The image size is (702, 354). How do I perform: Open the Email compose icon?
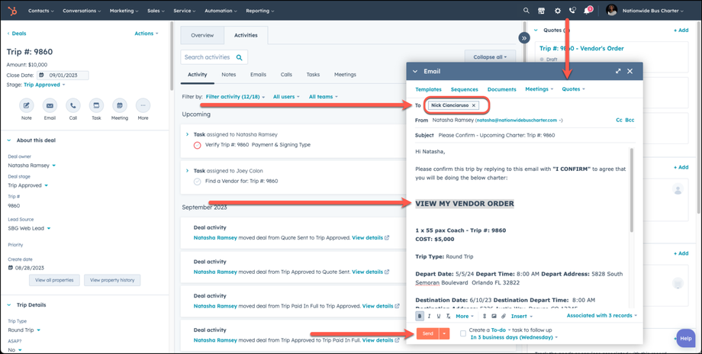(50, 105)
